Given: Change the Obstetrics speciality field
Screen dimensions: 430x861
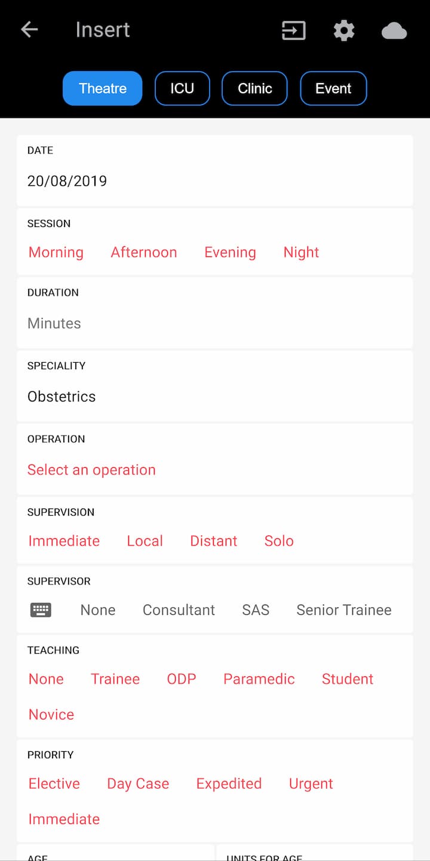Looking at the screenshot, I should point(62,397).
